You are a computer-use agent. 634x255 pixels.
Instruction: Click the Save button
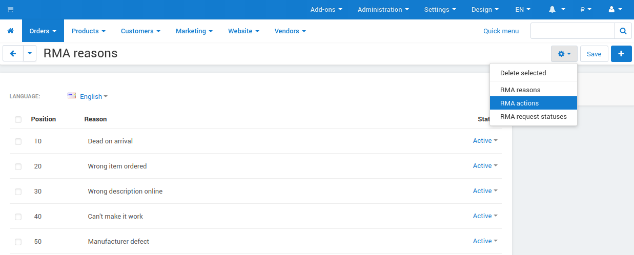click(x=594, y=54)
